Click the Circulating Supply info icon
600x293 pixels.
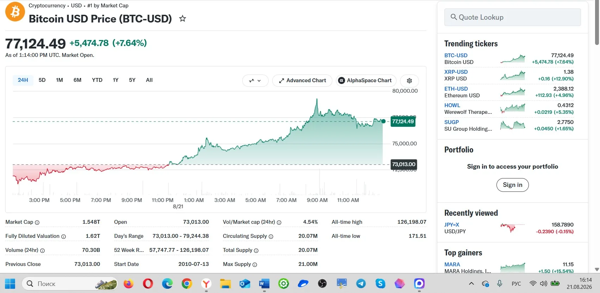pos(271,236)
